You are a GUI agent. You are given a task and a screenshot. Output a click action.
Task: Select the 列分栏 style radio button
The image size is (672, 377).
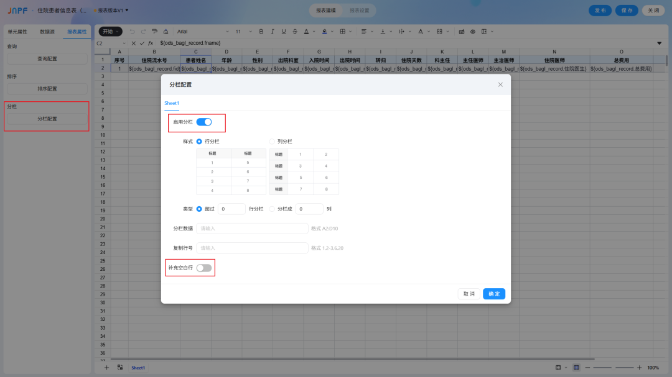[x=272, y=141]
